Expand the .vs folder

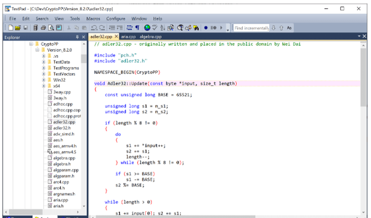click(43, 56)
